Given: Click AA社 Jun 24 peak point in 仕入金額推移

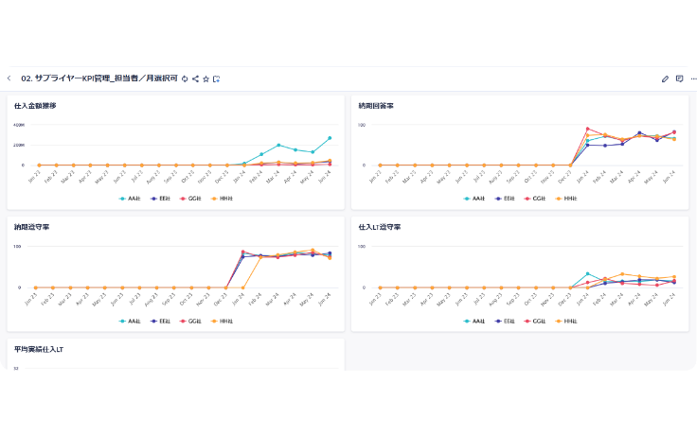Looking at the screenshot, I should (x=330, y=138).
